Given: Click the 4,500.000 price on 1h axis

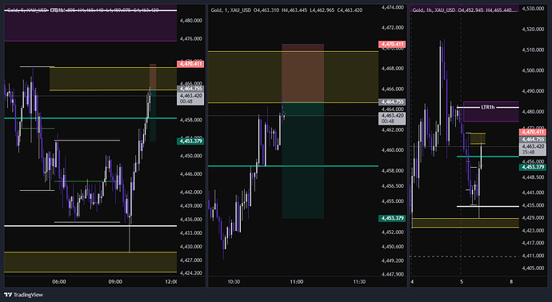Looking at the screenshot, I should tap(533, 70).
